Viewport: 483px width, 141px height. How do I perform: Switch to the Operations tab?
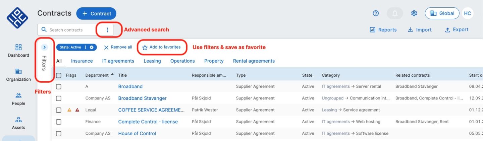point(182,61)
